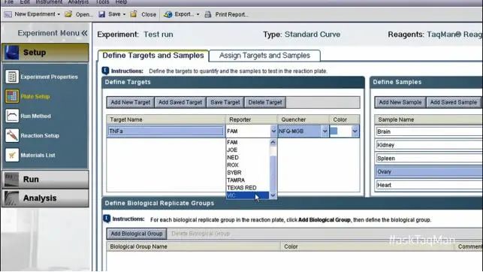The image size is (483, 272).
Task: Open the Reaction Setup pipette icon
Action: [x=12, y=135]
